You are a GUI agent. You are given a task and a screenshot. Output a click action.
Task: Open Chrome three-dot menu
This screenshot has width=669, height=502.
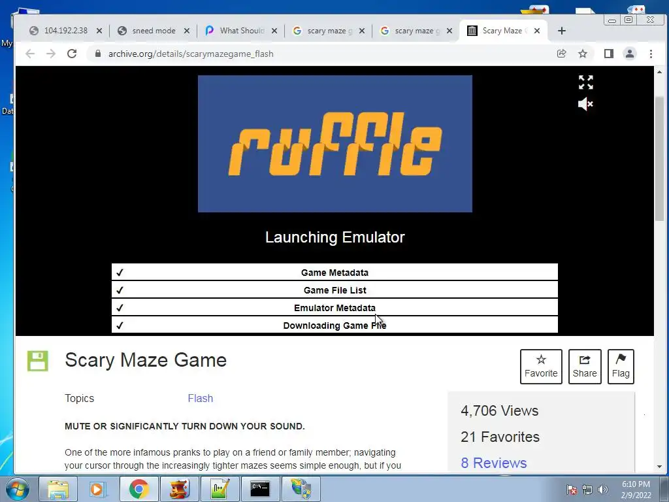tap(651, 54)
